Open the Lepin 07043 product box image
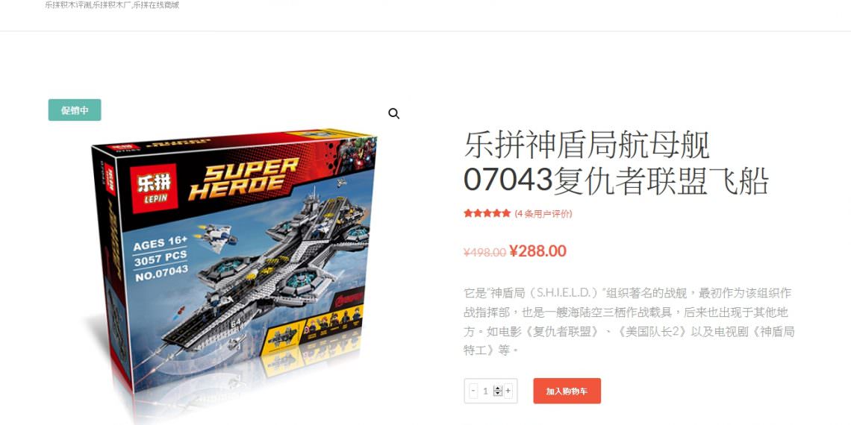Viewport: 851px width, 425px height. tap(234, 265)
